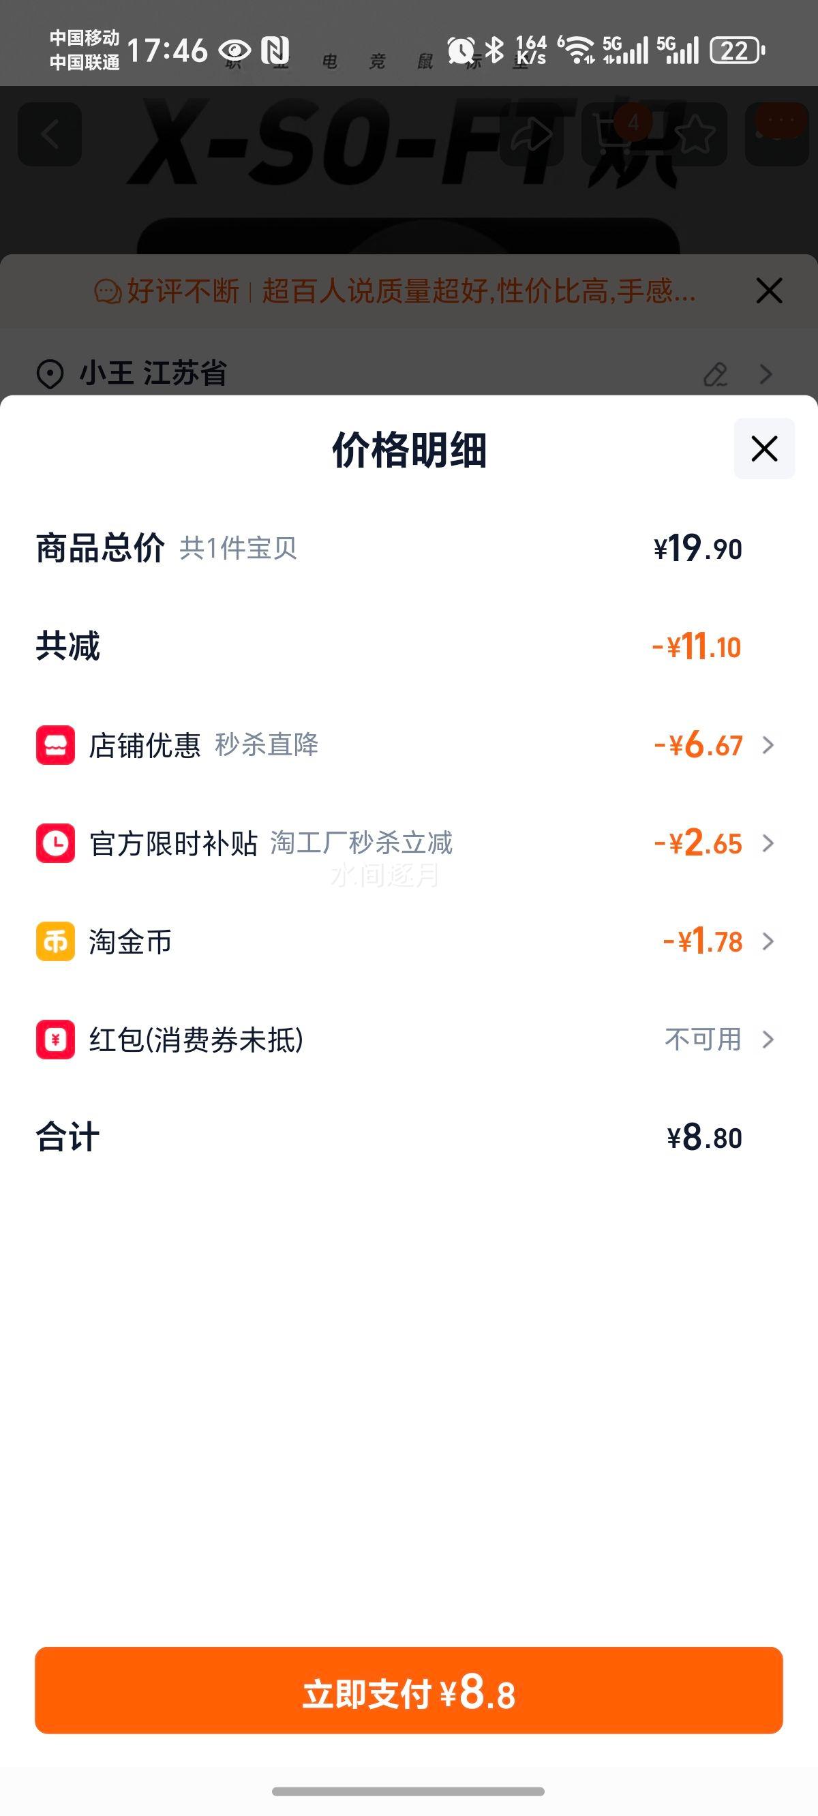818x1816 pixels.
Task: Tap the red 店铺优惠 shop icon
Action: pos(56,745)
